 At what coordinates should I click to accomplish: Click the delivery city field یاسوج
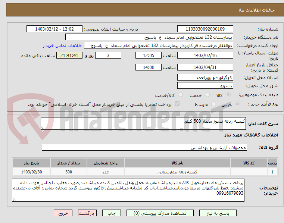pos(205,86)
